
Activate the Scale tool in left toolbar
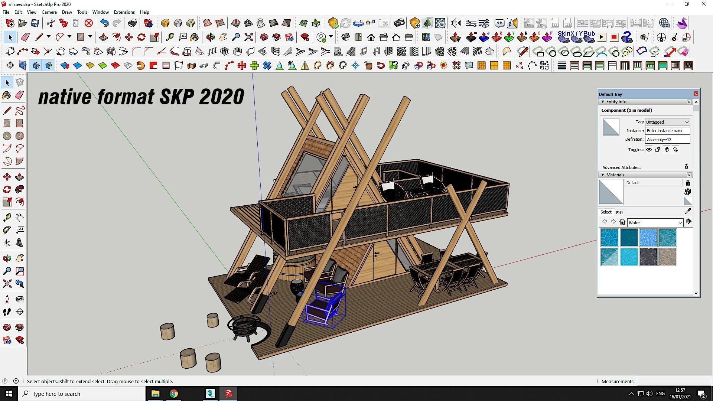(x=7, y=202)
